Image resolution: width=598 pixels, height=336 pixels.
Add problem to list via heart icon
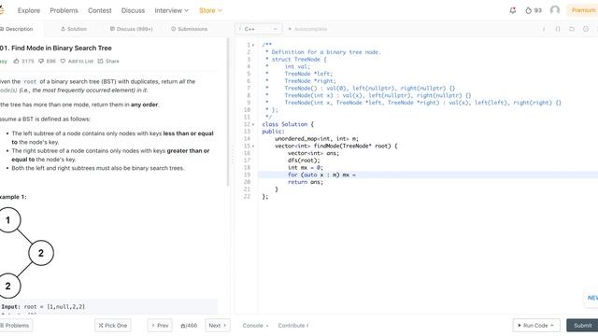(x=77, y=61)
